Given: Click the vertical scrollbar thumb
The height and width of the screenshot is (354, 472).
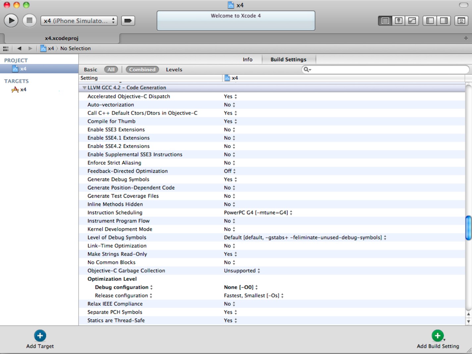Looking at the screenshot, I should [468, 228].
